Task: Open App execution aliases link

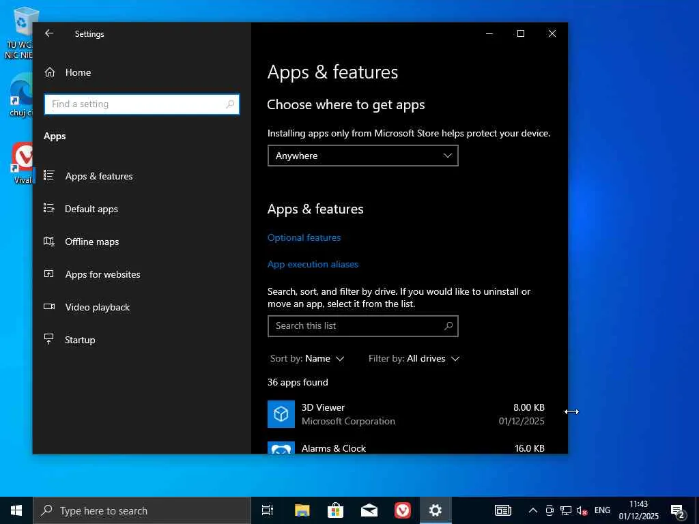Action: [x=313, y=264]
